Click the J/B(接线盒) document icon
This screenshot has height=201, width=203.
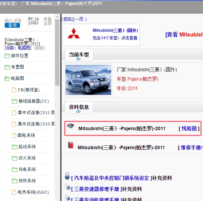coord(14,90)
